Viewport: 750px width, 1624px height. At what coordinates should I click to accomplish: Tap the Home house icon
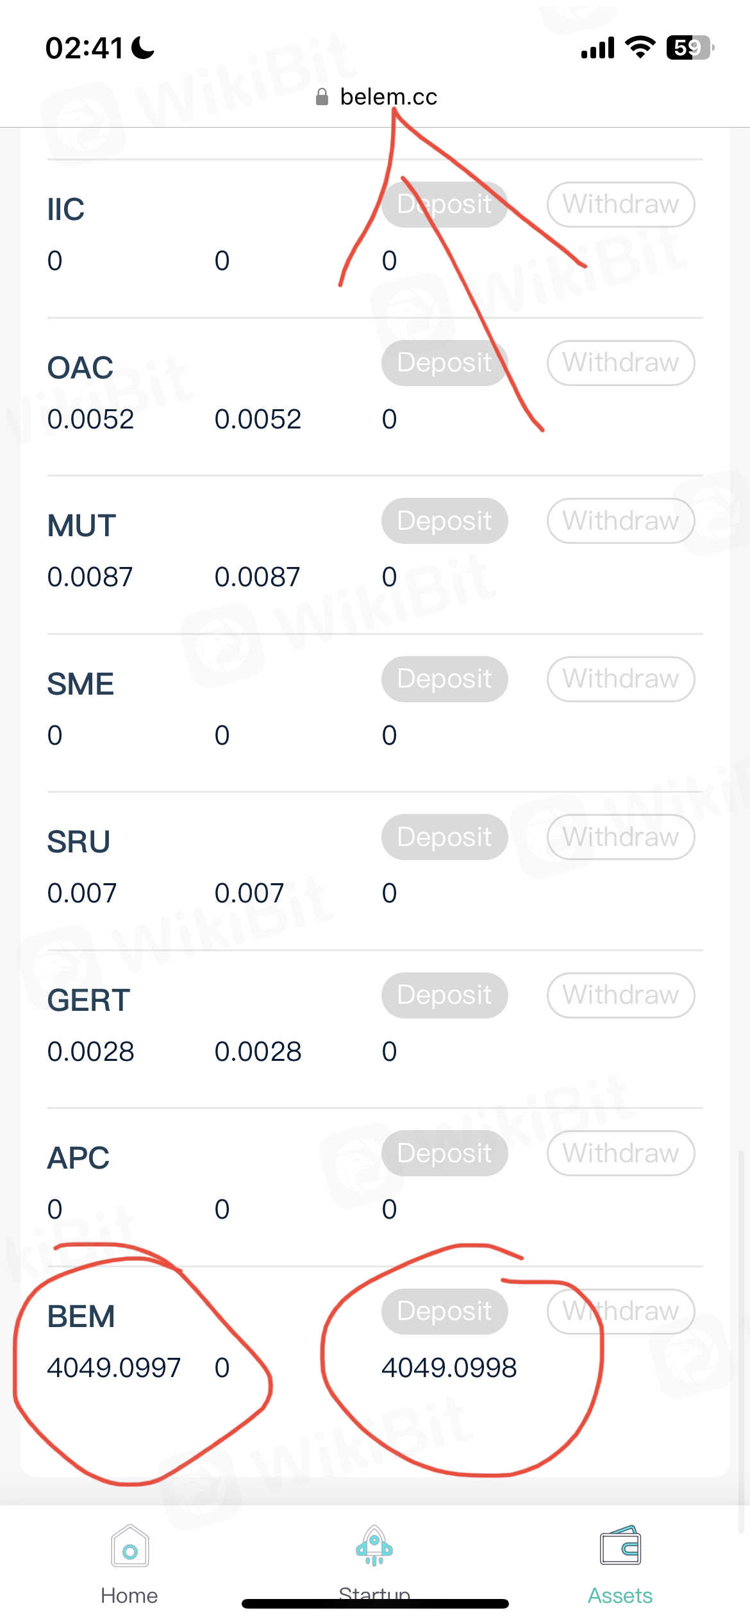coord(129,1546)
